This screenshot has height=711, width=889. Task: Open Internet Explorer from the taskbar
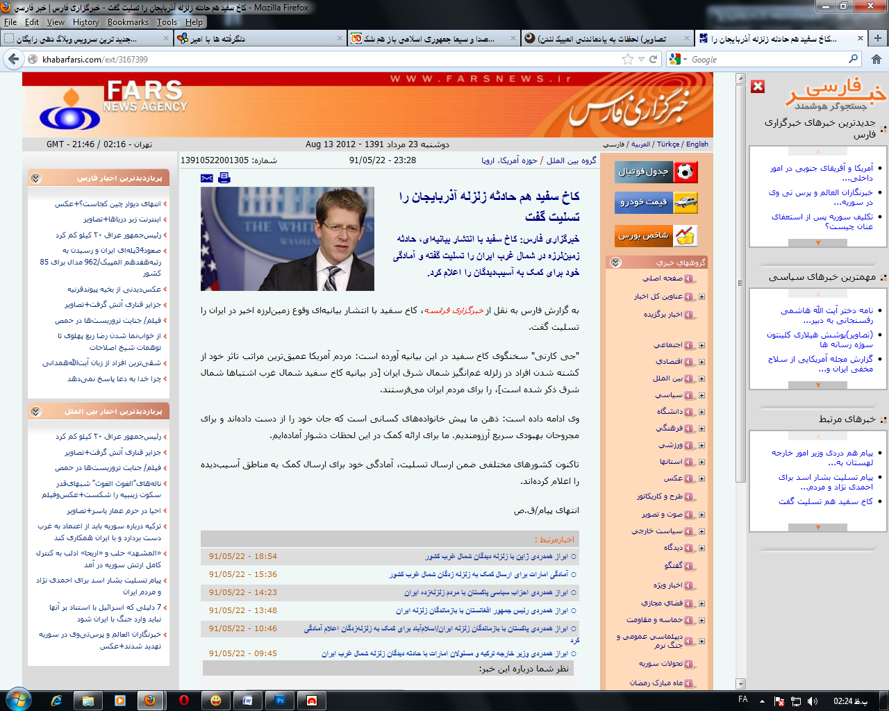click(x=57, y=701)
